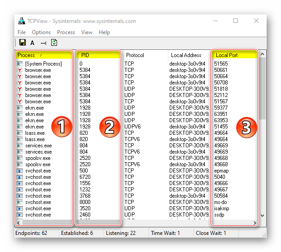Open the Options menu

[x=41, y=32]
